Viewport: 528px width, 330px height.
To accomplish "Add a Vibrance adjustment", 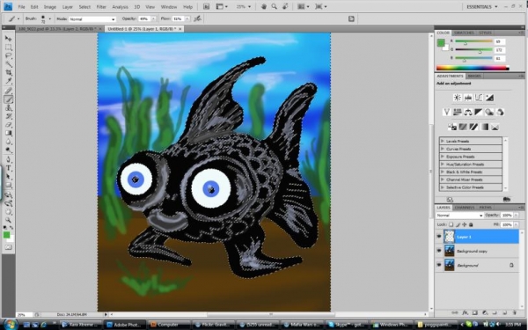I will (446, 112).
